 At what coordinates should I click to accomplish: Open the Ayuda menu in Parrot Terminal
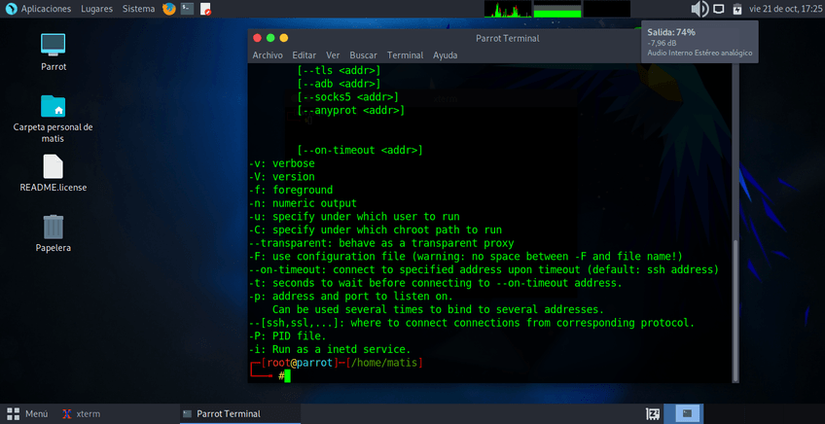[x=446, y=55]
